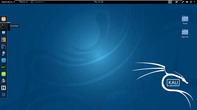The width and height of the screenshot is (197, 110).
Task: Launch Burp Suite orange lightning icon
Action: point(4,40)
